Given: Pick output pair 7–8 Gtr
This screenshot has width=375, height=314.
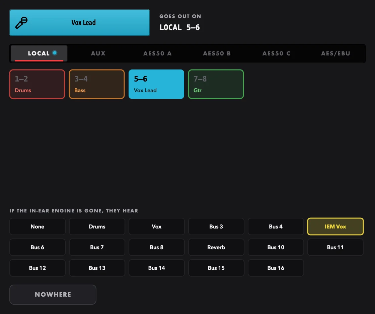Looking at the screenshot, I should point(216,84).
